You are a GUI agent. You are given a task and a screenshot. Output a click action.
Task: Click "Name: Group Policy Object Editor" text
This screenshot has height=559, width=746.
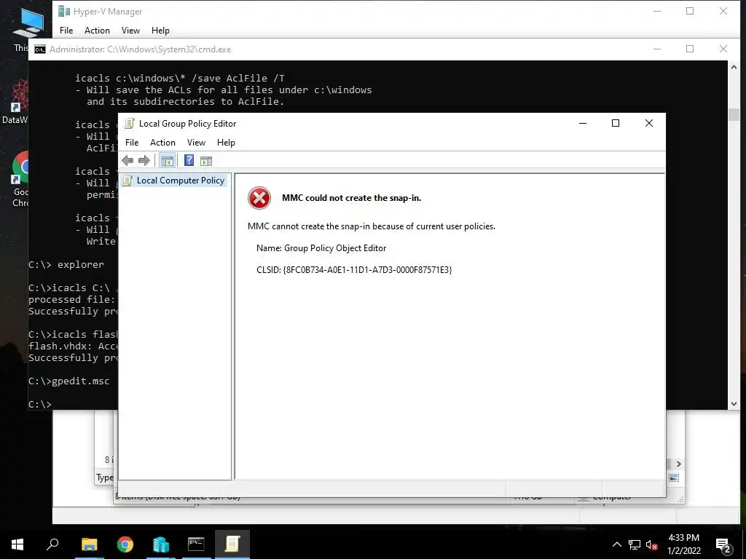point(321,248)
